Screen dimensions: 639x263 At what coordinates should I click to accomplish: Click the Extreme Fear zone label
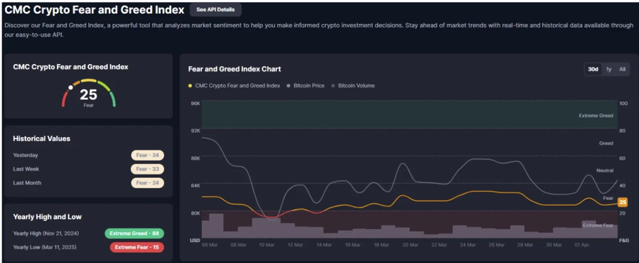point(598,226)
